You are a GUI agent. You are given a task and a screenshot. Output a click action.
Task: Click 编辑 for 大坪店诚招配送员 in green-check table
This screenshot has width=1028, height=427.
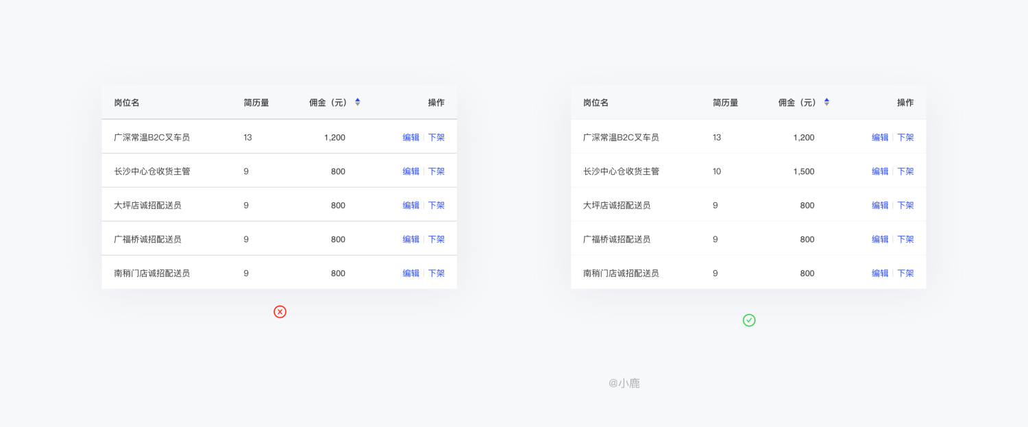(x=880, y=205)
